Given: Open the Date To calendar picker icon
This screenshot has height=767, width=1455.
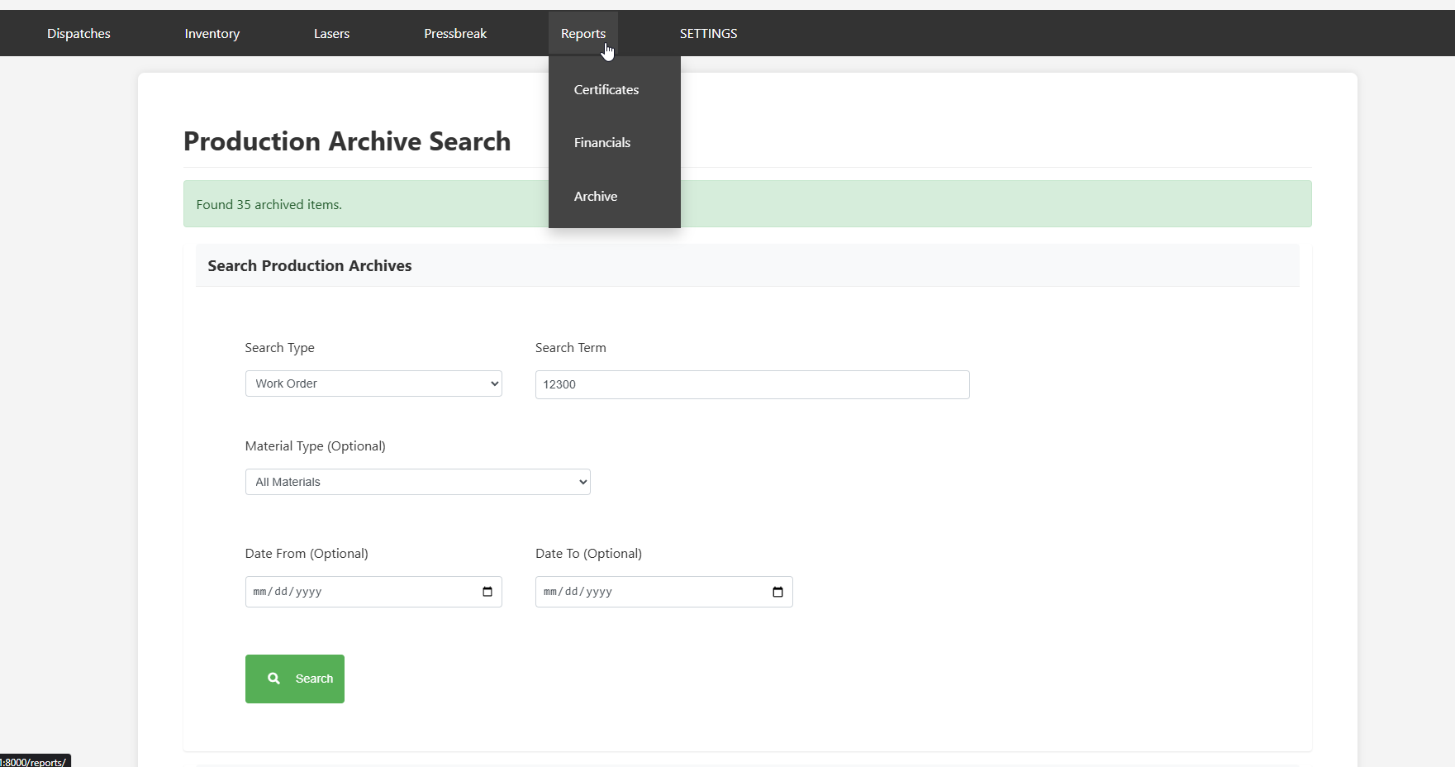Looking at the screenshot, I should [777, 592].
